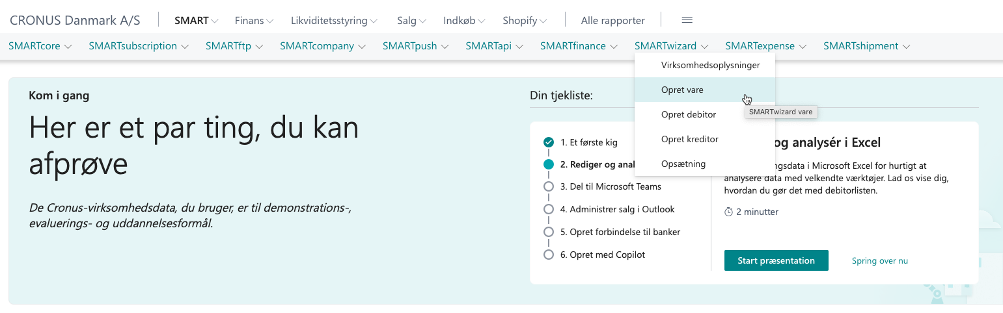The image size is (1003, 313).
Task: Open Alle rapporter link
Action: (x=612, y=21)
